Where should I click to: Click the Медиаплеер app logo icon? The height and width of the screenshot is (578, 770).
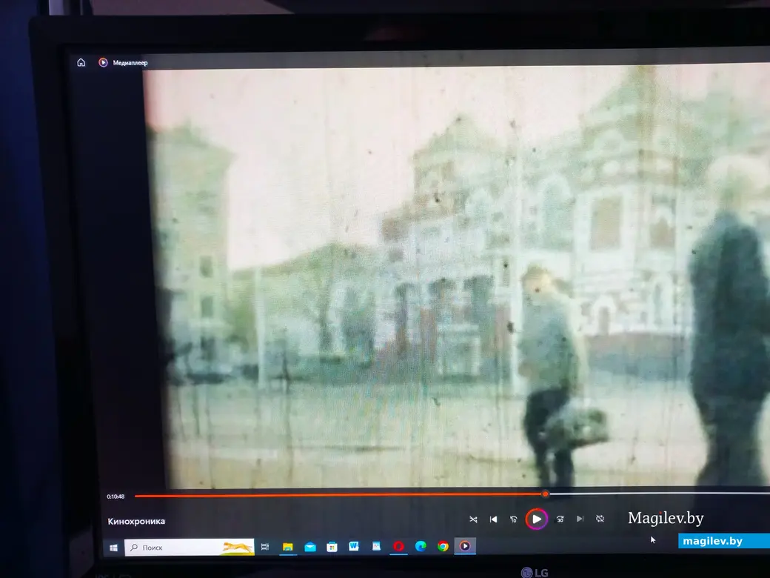tap(103, 63)
